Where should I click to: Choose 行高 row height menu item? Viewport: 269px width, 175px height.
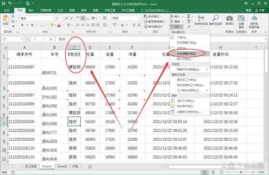(x=190, y=37)
